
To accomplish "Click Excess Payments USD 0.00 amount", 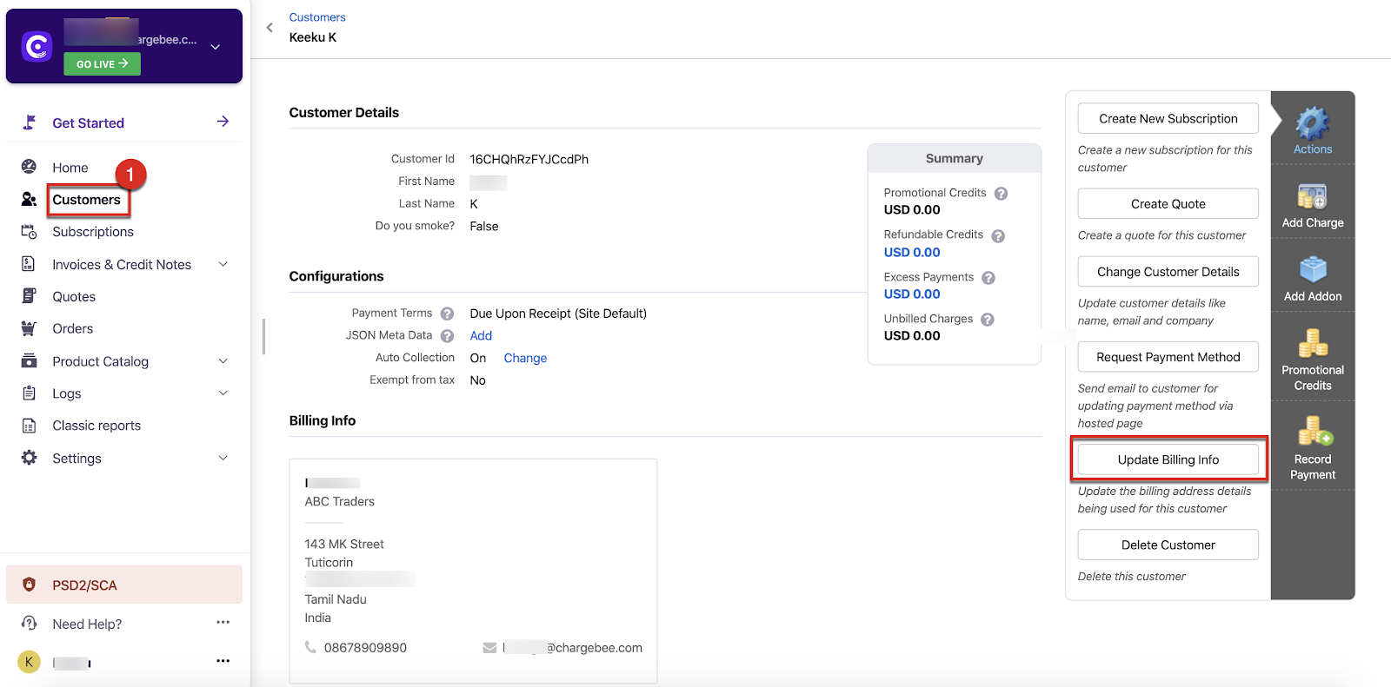I will click(x=912, y=294).
